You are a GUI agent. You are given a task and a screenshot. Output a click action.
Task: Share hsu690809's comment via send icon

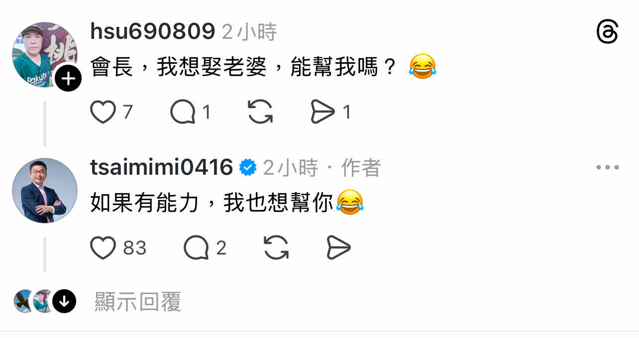(323, 112)
